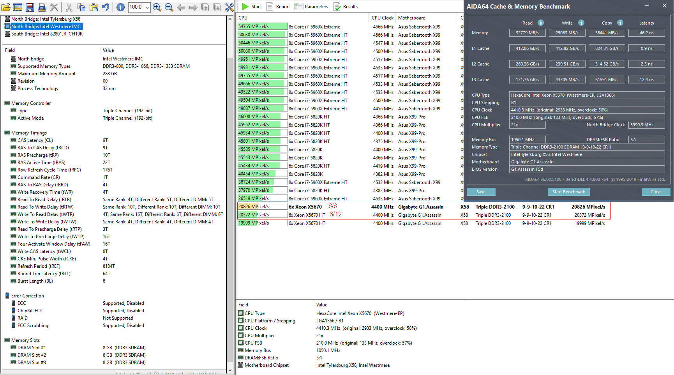The height and width of the screenshot is (375, 674).
Task: Select North Bridge: Intel Westmere IMC in the device list
Action: [43, 27]
